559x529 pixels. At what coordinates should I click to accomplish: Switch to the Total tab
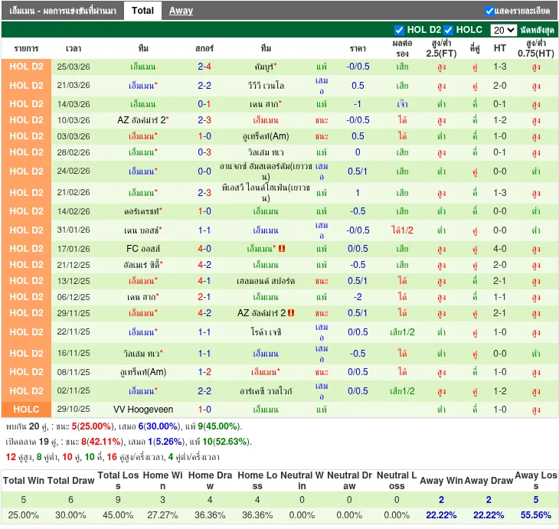click(x=142, y=11)
